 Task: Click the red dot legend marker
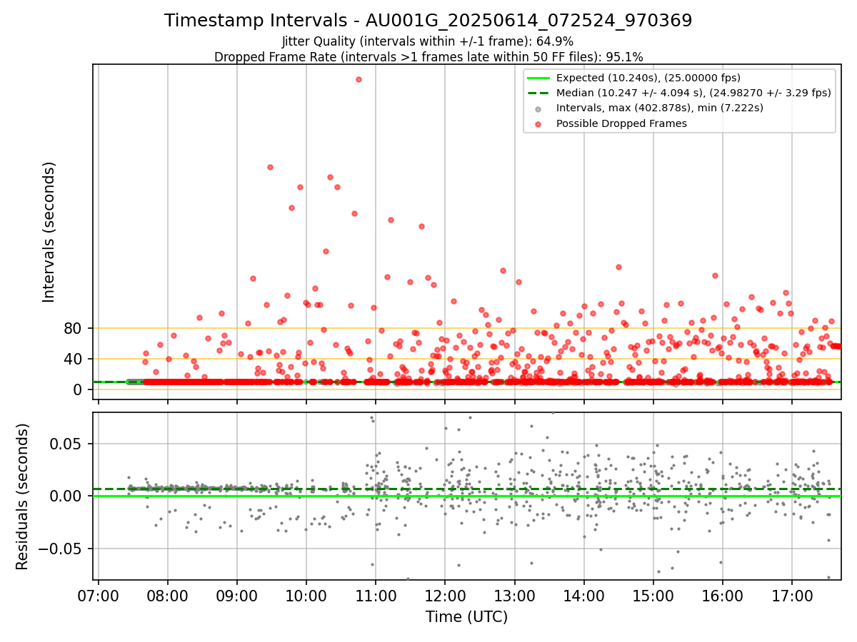(538, 124)
